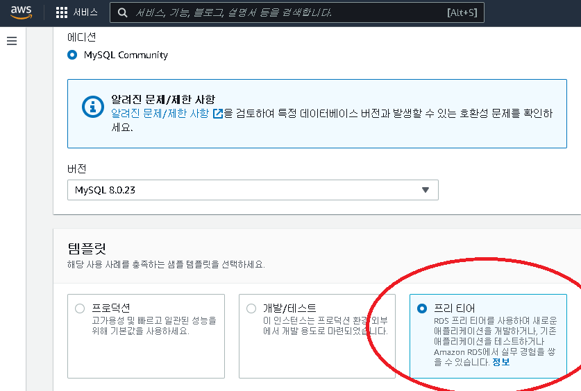This screenshot has height=391, width=581.
Task: Open the 서비스 menu
Action: click(x=85, y=12)
